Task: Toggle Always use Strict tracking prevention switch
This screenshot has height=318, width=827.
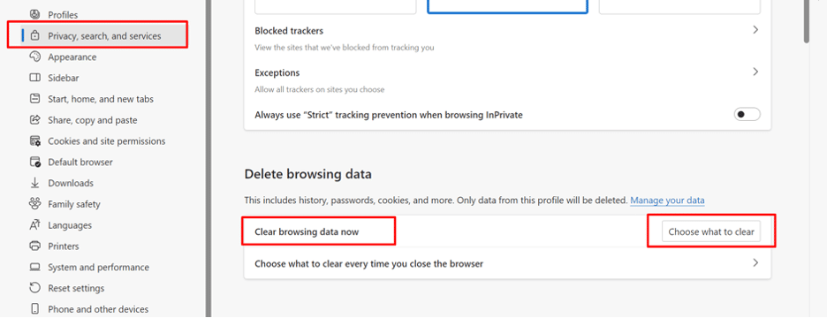Action: tap(747, 115)
